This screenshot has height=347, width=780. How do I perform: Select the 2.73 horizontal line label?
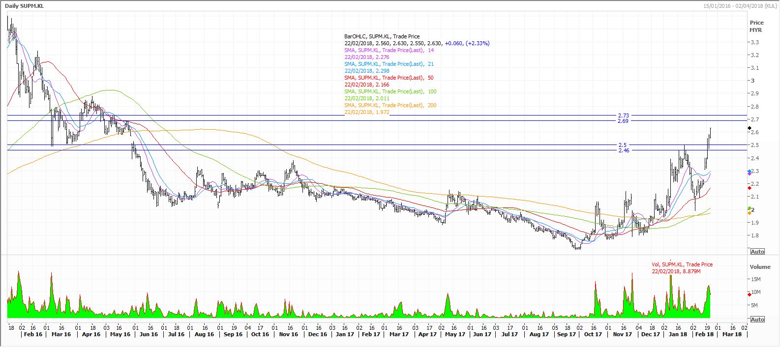(x=623, y=116)
